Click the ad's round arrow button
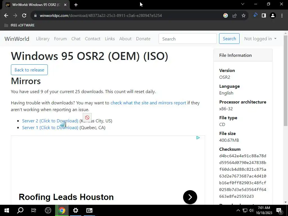The image size is (288, 216). [x=190, y=197]
